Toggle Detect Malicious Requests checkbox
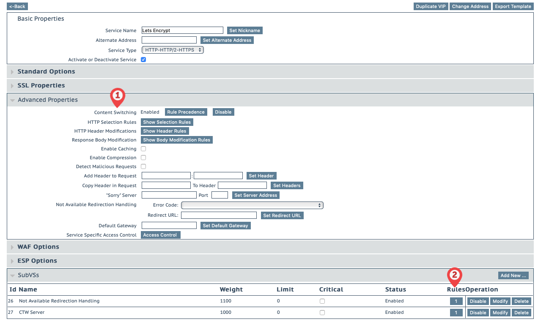Image resolution: width=549 pixels, height=324 pixels. pos(143,166)
